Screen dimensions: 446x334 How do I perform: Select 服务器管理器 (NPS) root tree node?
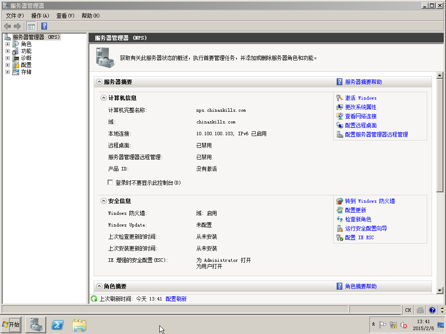coord(36,37)
